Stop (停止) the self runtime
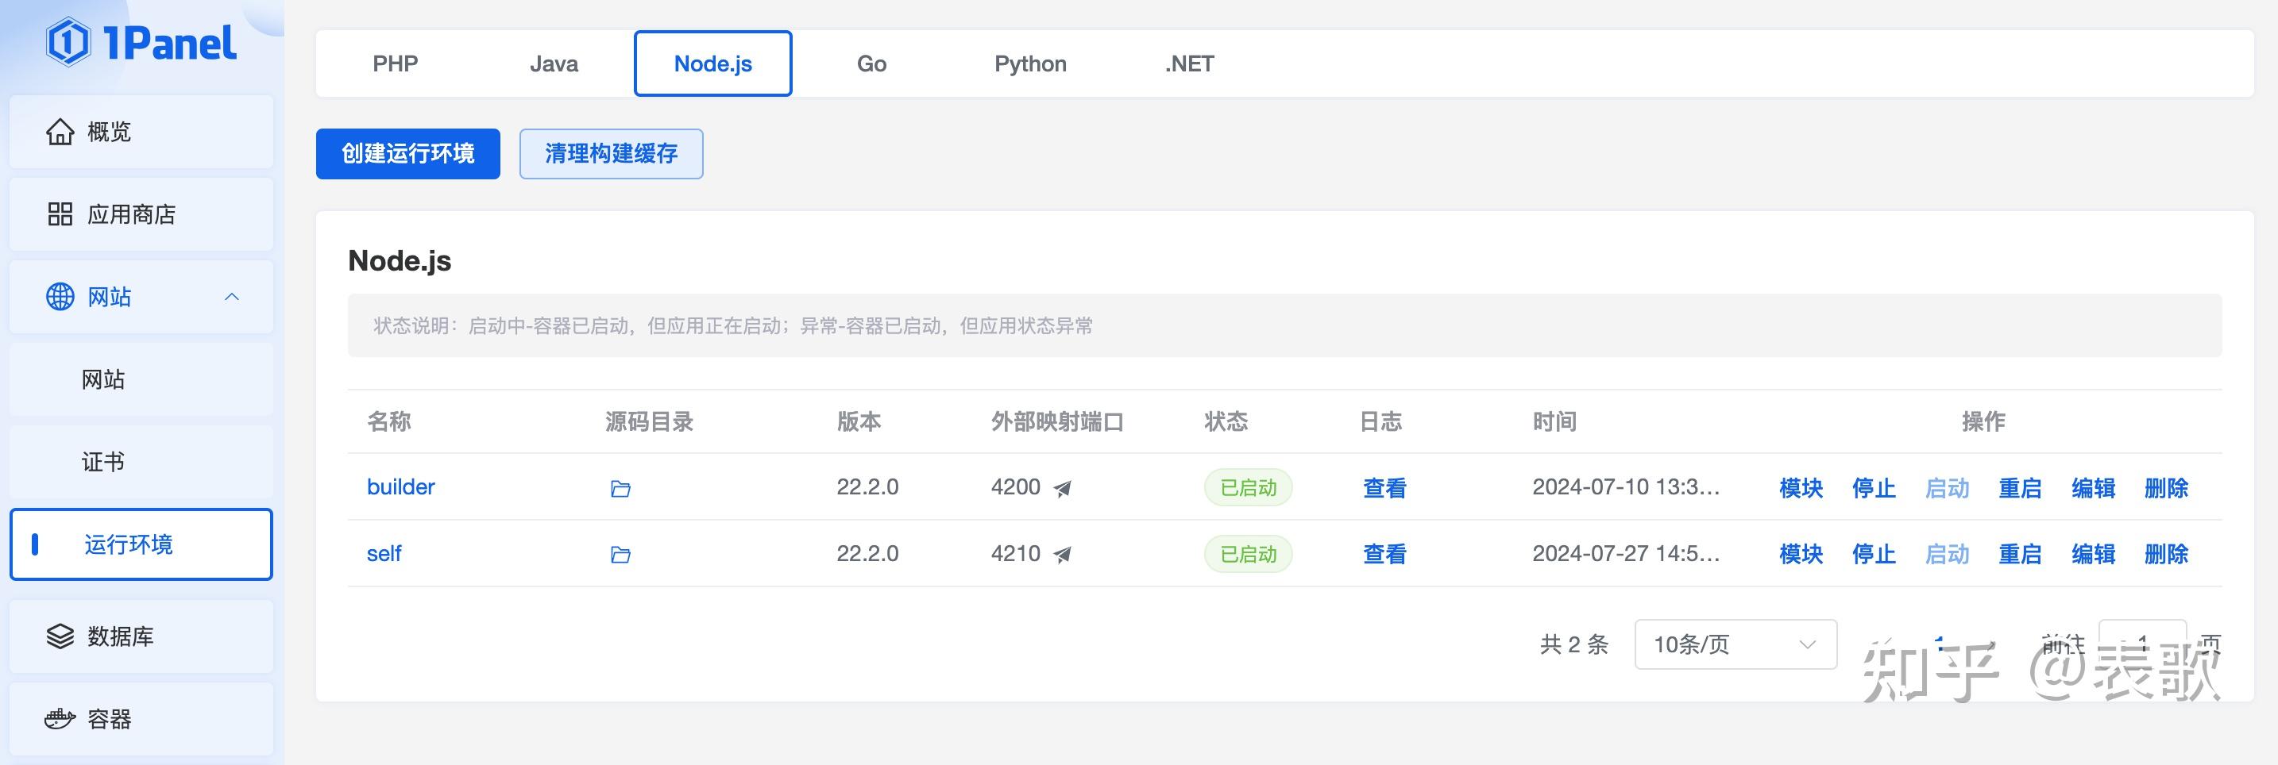Viewport: 2278px width, 765px height. point(1874,554)
